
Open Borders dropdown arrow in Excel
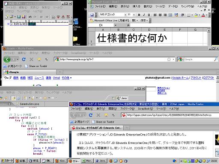click(x=192, y=15)
